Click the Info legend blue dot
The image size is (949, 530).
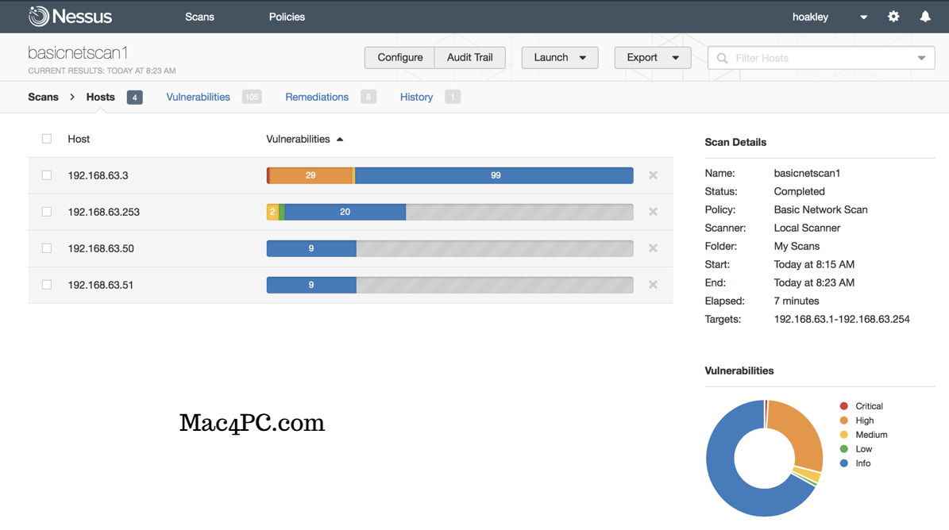point(843,463)
